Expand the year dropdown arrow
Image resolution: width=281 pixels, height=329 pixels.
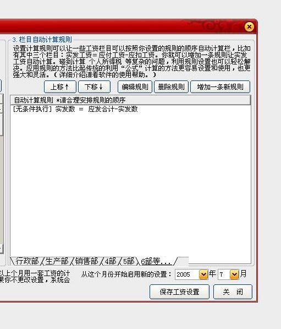(x=203, y=274)
